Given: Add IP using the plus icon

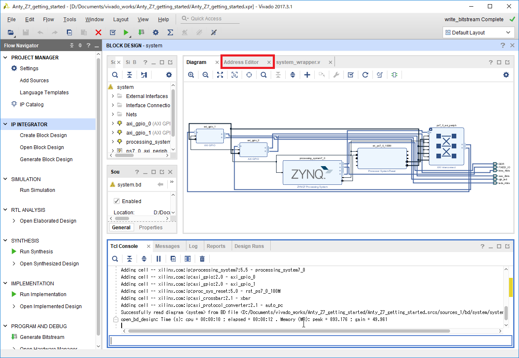Looking at the screenshot, I should coord(307,75).
